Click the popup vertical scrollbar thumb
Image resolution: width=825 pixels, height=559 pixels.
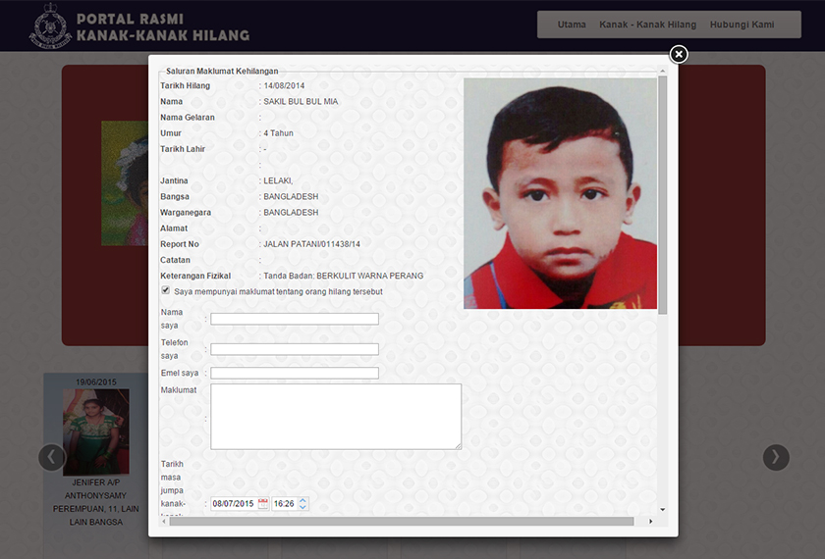[x=662, y=195]
